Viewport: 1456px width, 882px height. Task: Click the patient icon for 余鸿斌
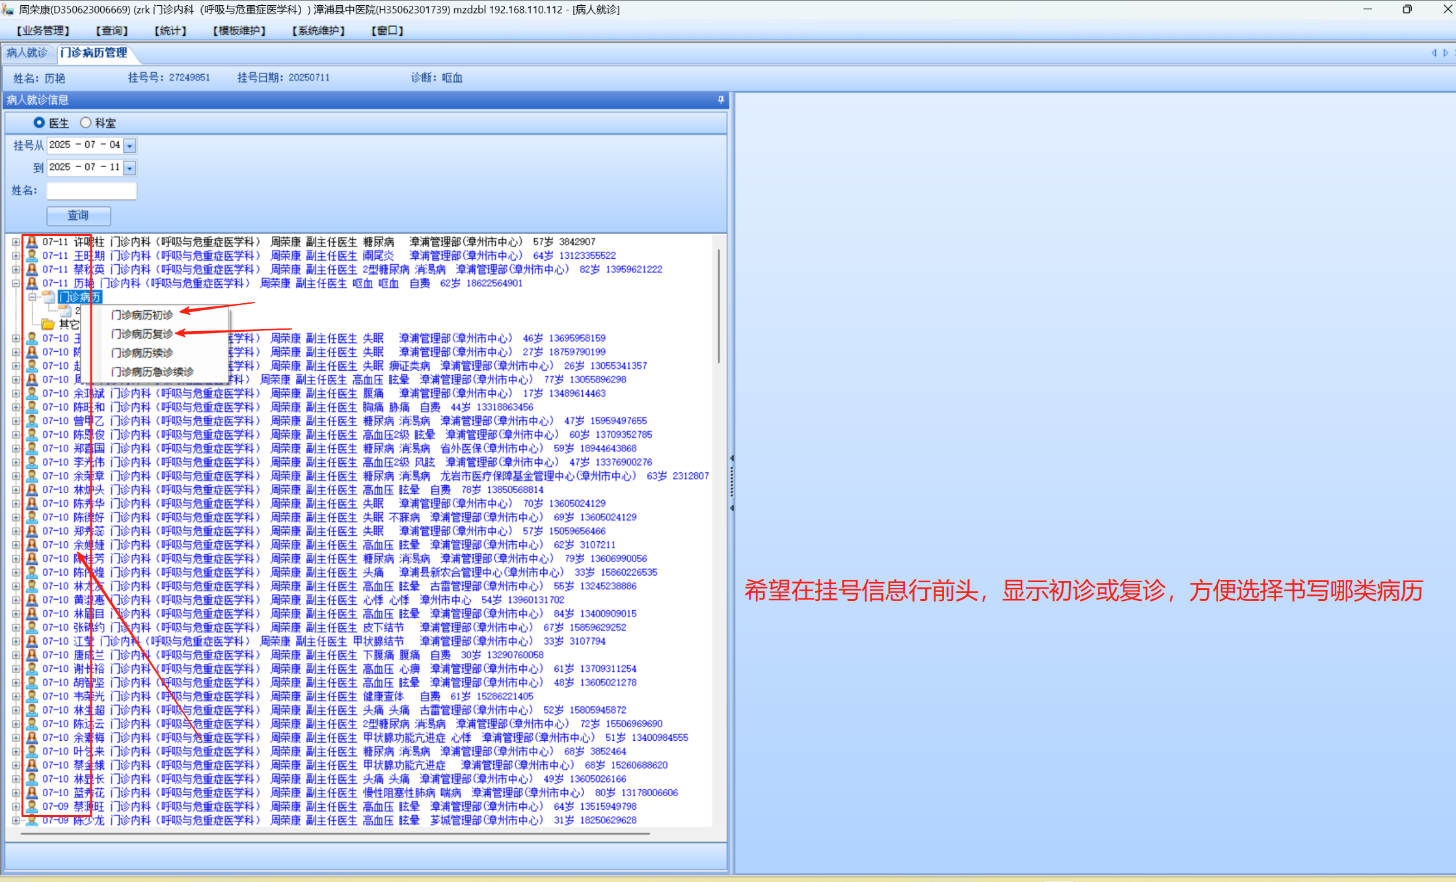coord(31,394)
